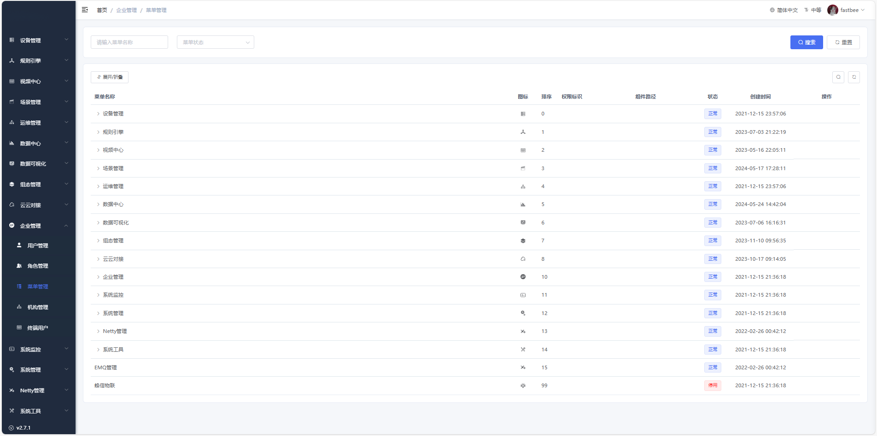The height and width of the screenshot is (436, 877).
Task: Click the menu name input field
Action: (x=129, y=42)
